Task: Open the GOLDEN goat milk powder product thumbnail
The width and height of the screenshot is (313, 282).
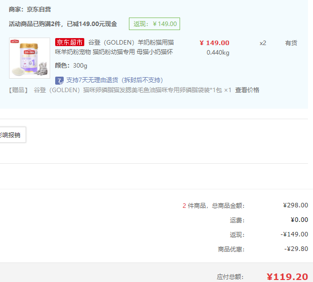Action: pos(30,58)
